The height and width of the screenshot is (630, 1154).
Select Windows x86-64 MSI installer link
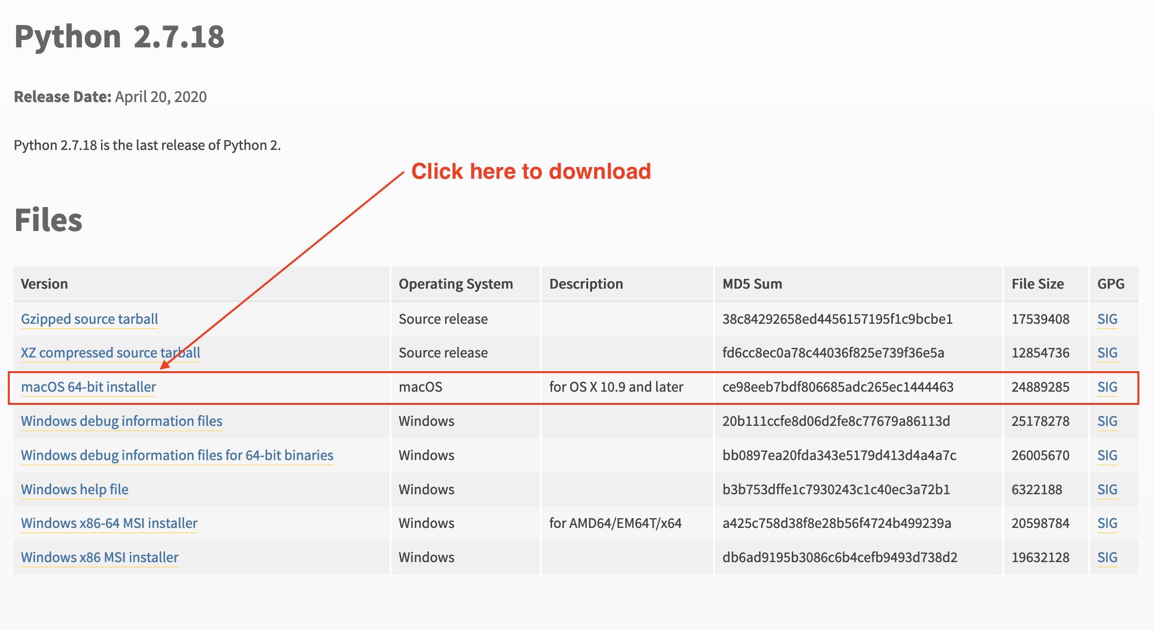pyautogui.click(x=112, y=522)
